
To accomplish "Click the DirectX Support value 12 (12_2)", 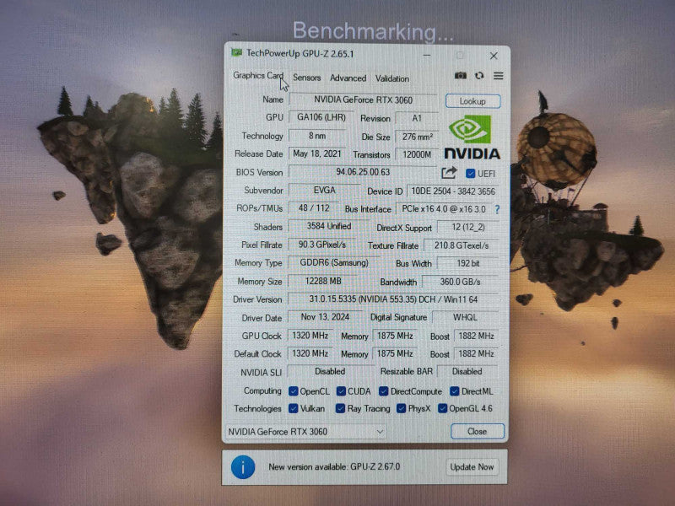I will [468, 227].
